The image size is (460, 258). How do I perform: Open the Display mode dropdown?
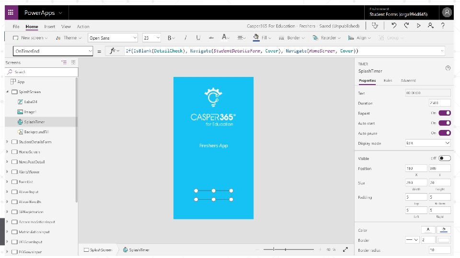[x=428, y=143]
